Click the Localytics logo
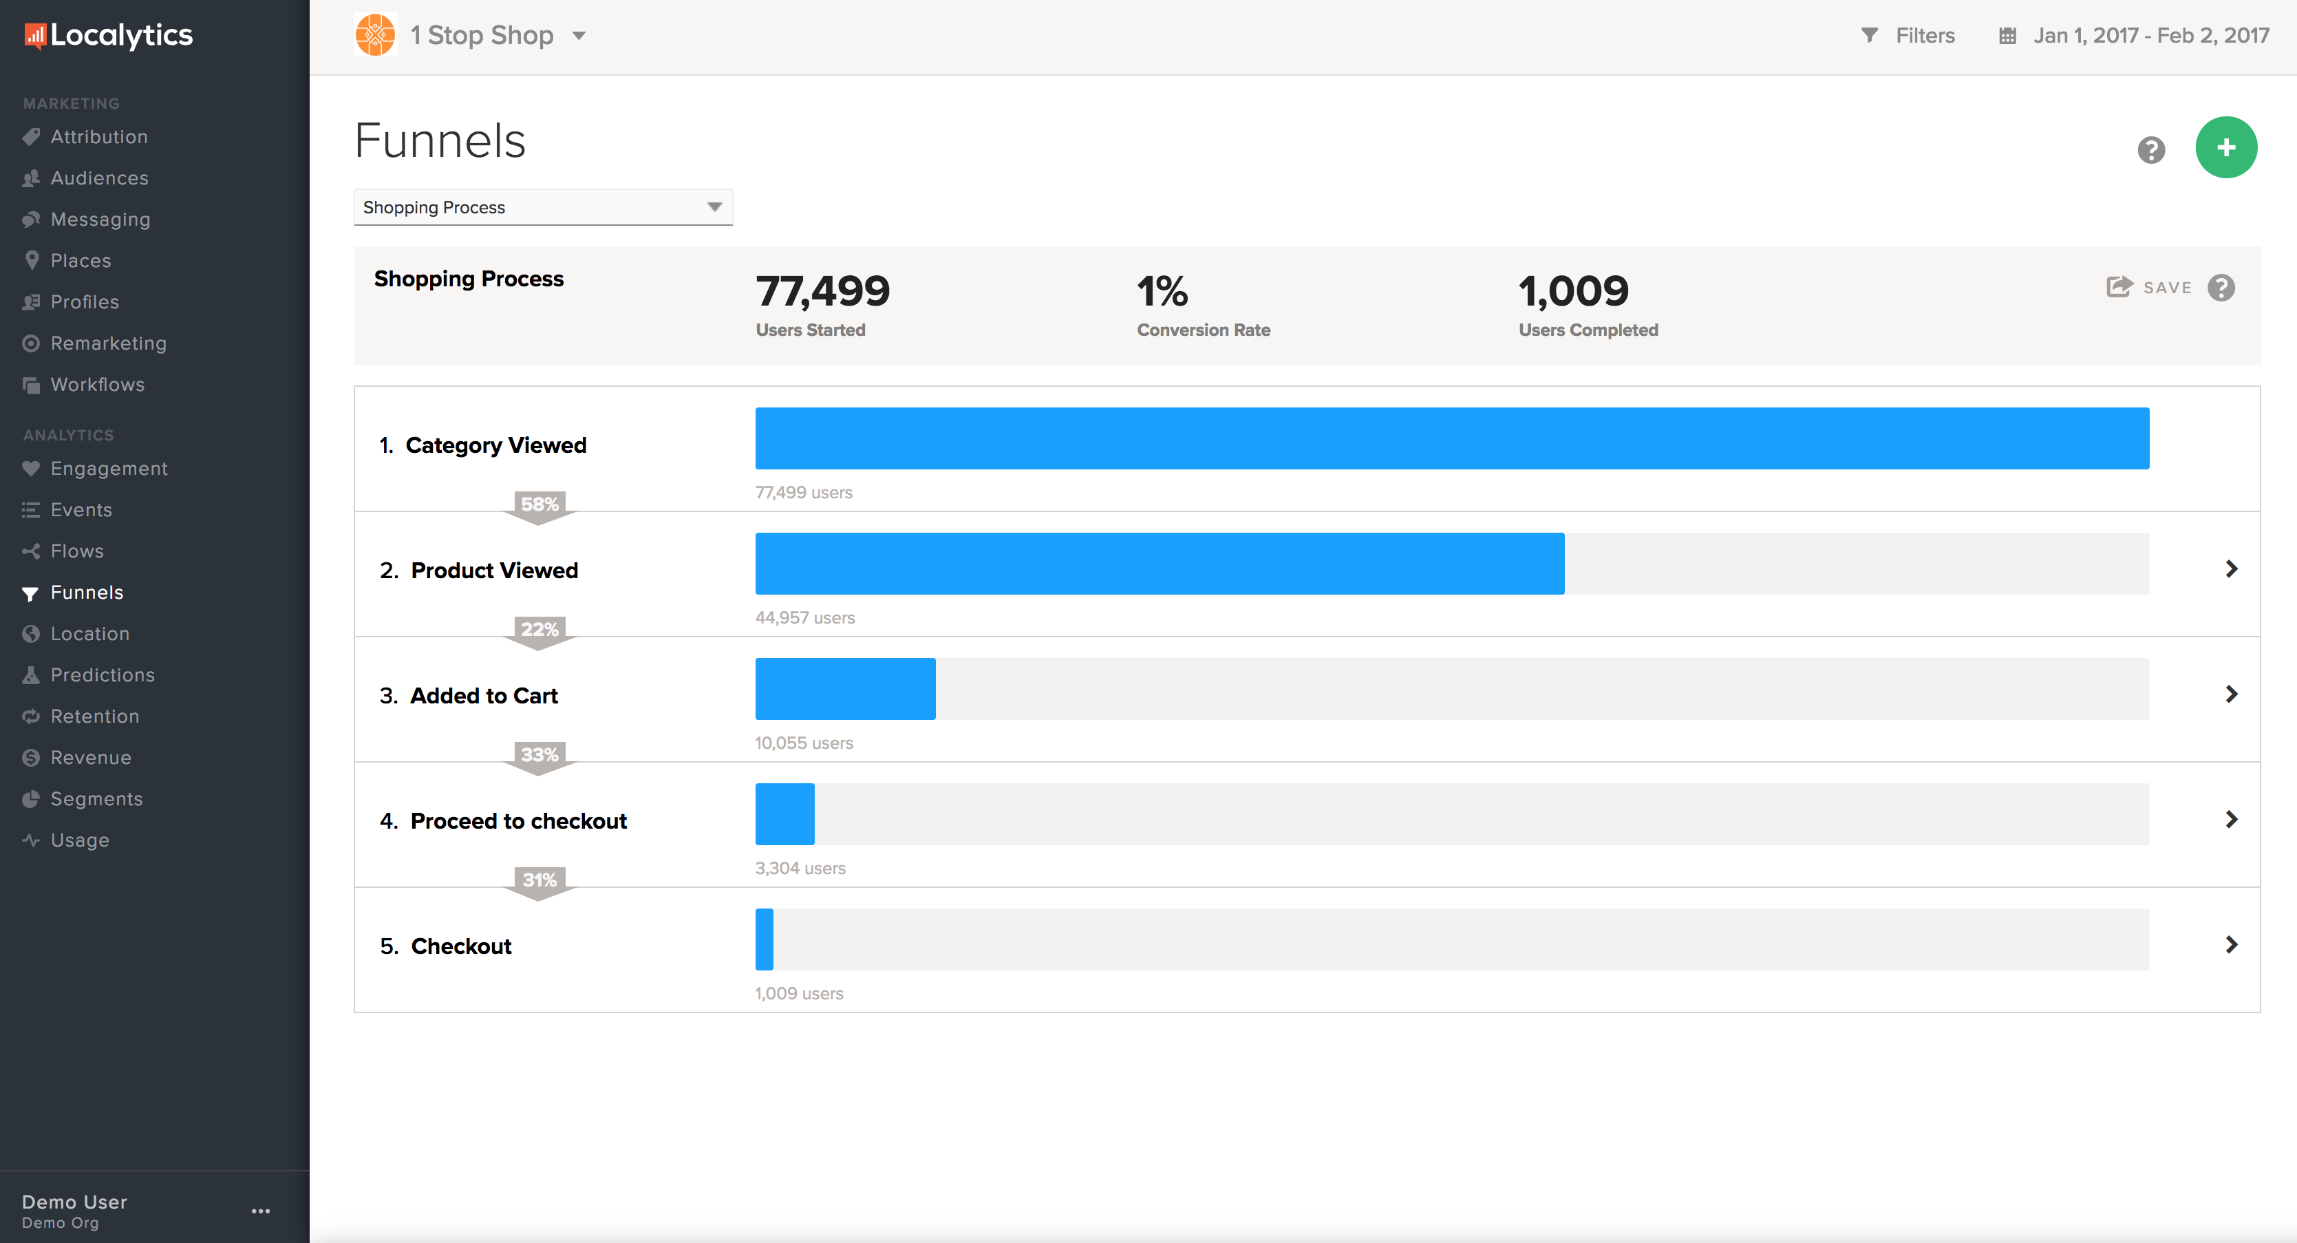Screen dimensions: 2297x1243 coord(108,35)
